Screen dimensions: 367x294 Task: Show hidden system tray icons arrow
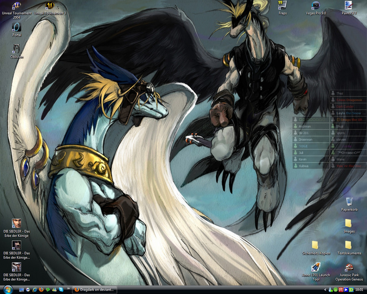(325, 290)
